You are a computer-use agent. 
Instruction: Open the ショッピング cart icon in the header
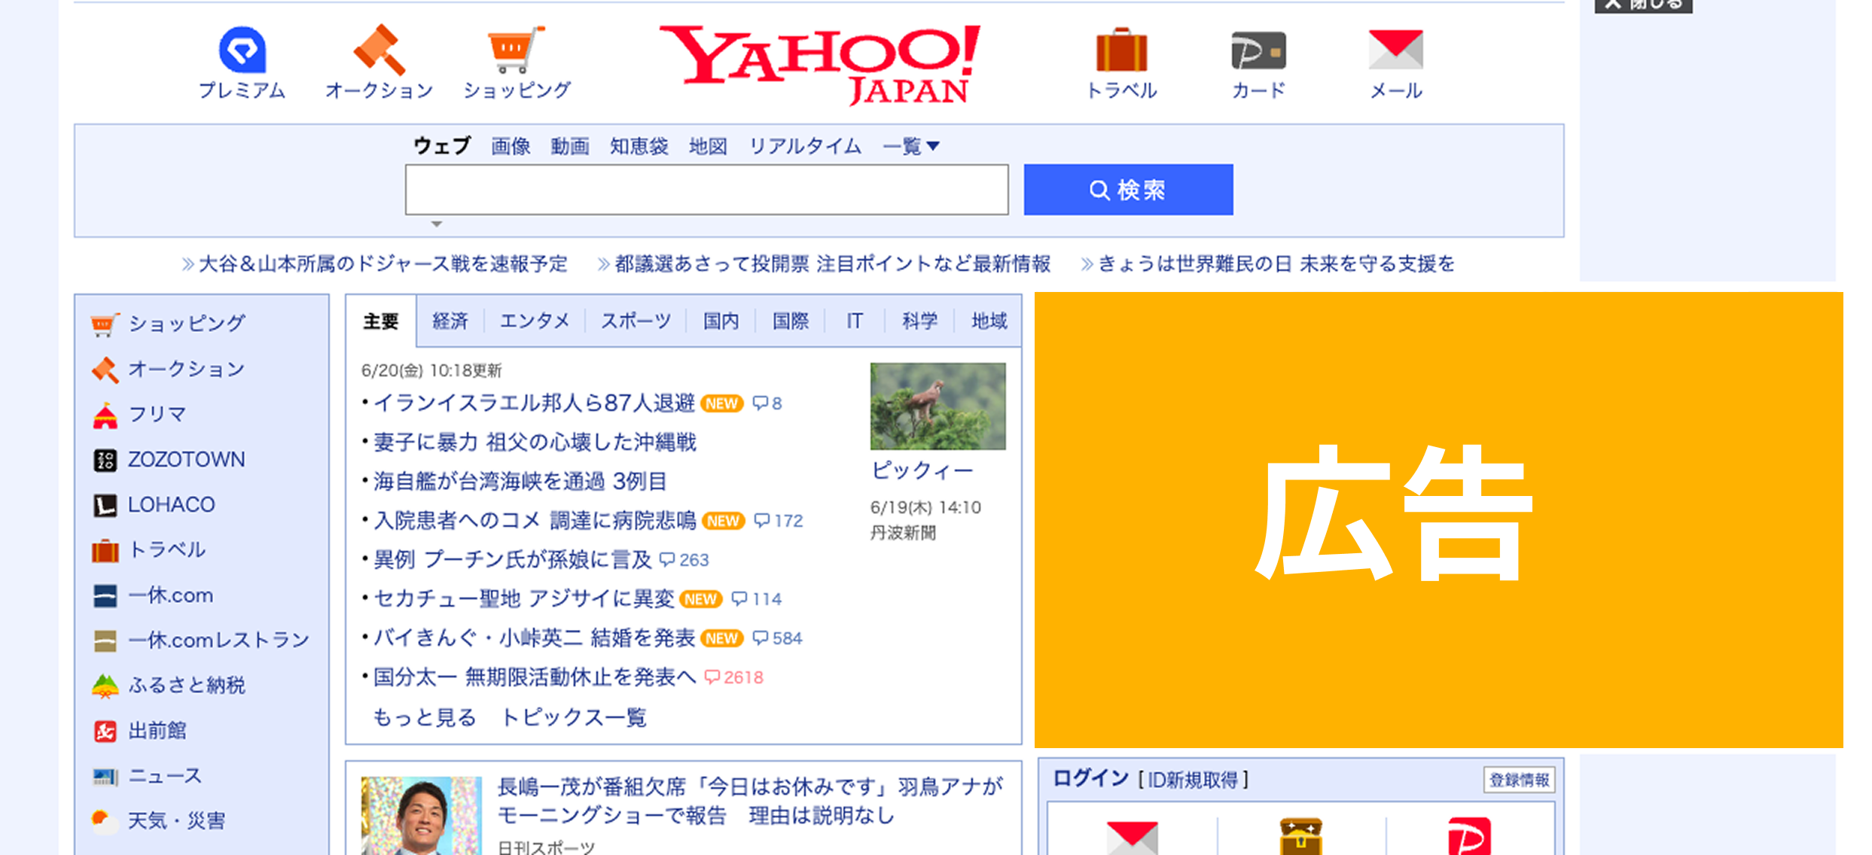pyautogui.click(x=517, y=50)
